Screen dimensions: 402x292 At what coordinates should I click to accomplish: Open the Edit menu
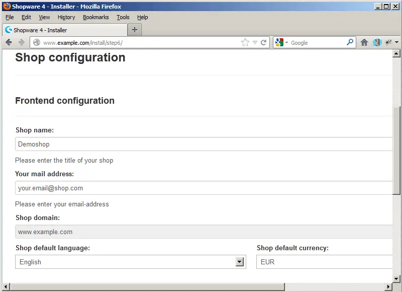tap(26, 17)
